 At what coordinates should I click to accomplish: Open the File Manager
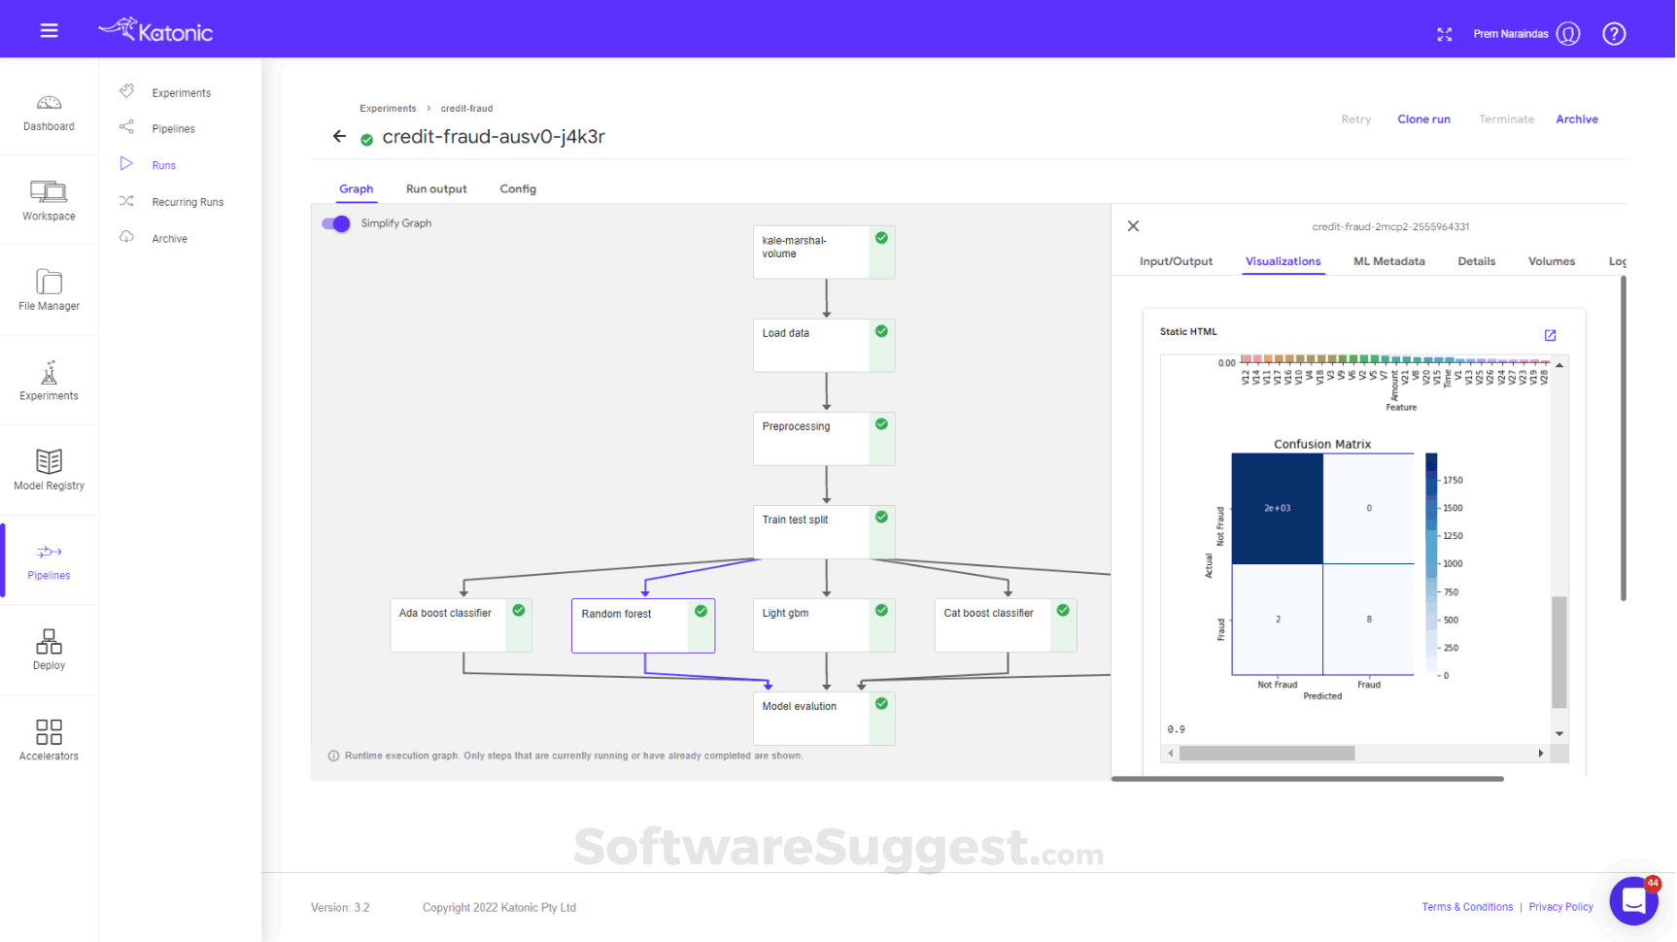tap(49, 289)
